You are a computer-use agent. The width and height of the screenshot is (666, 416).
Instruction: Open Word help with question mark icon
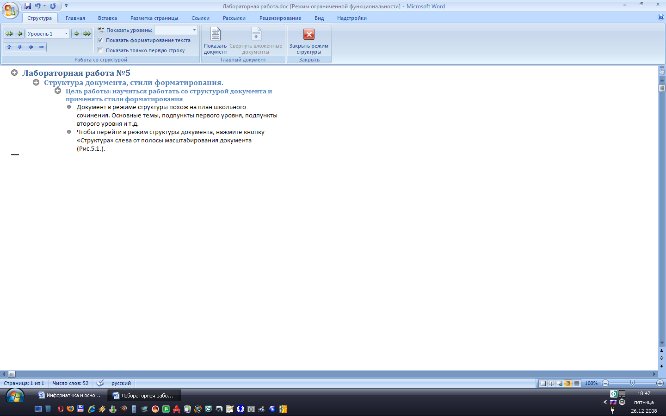[x=660, y=18]
